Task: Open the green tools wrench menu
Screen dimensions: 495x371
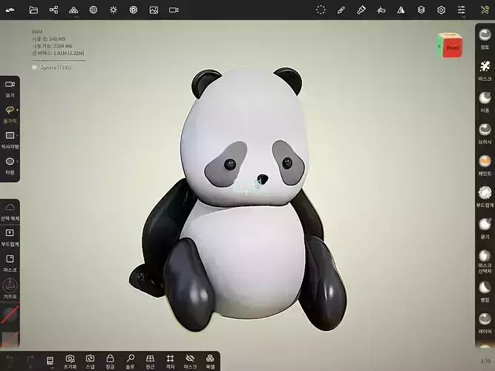Action: (x=485, y=10)
